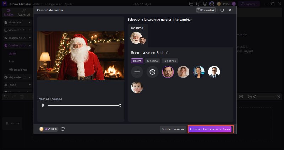Choose the young woman face thumbnail

click(x=183, y=72)
